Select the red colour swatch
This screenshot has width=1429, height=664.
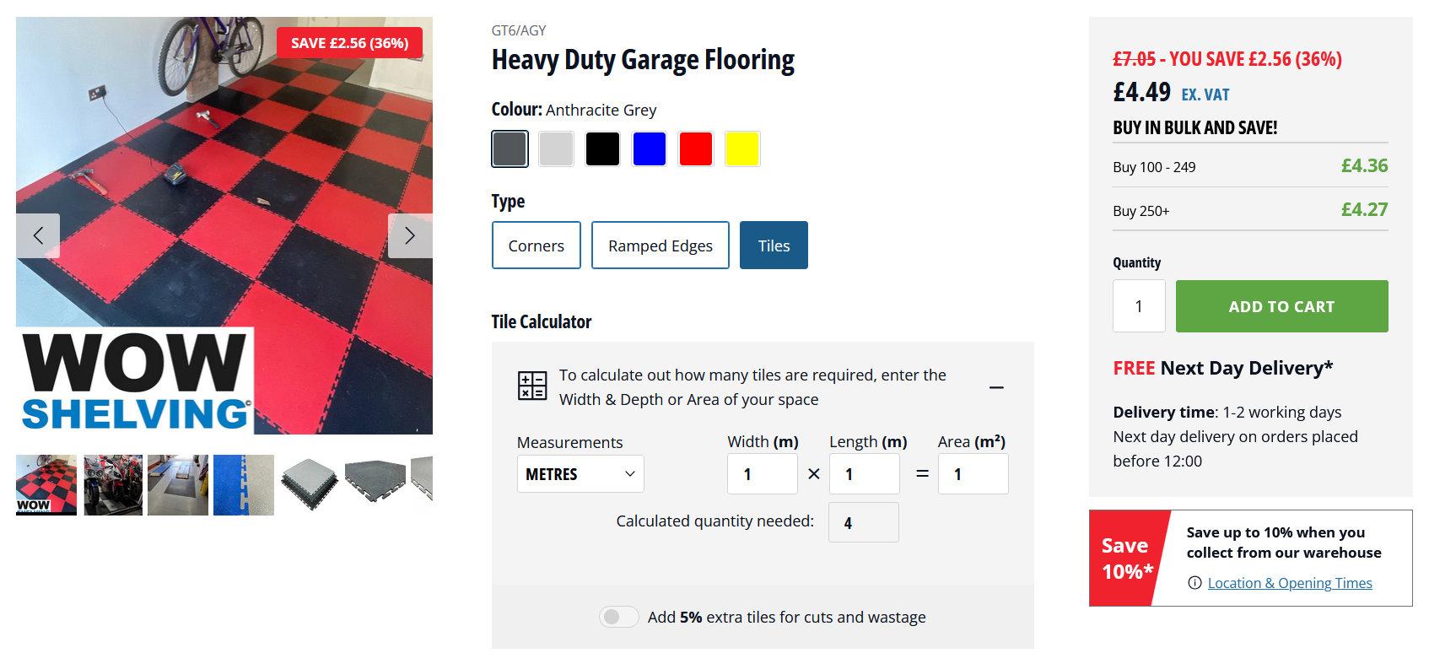click(x=695, y=148)
